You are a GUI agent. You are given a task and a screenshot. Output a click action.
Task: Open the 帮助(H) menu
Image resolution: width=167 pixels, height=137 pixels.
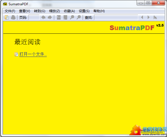click(x=99, y=11)
